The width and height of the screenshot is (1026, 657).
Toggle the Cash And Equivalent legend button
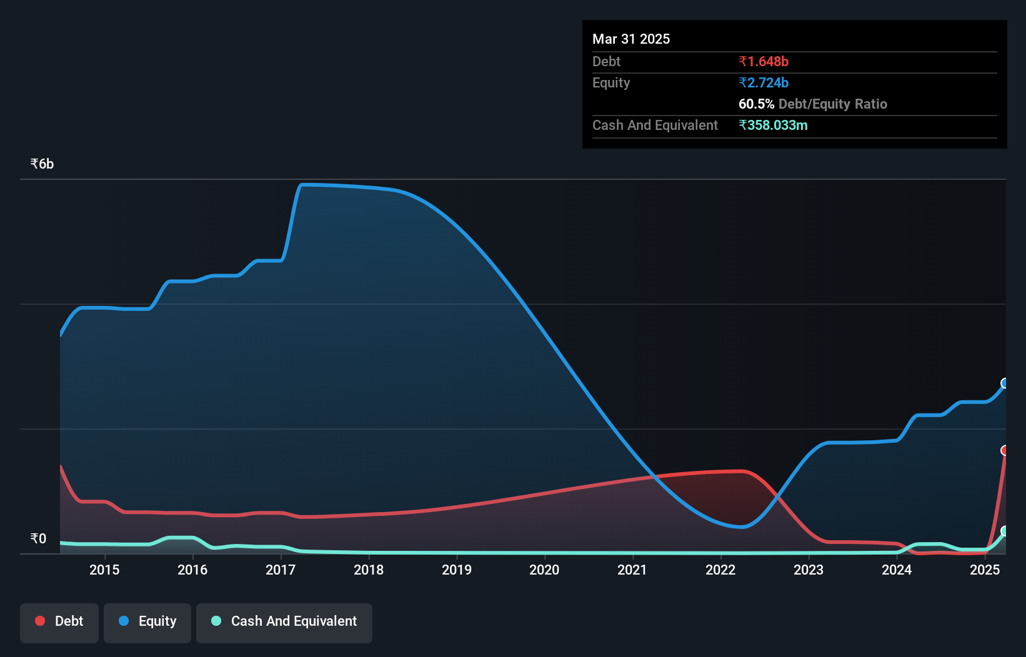click(x=284, y=623)
